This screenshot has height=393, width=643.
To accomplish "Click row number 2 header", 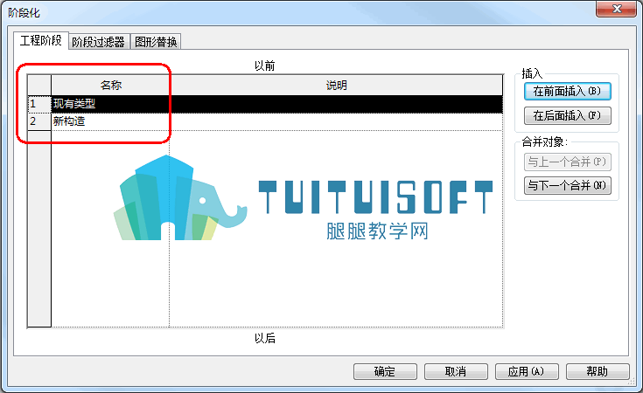I will click(x=39, y=121).
